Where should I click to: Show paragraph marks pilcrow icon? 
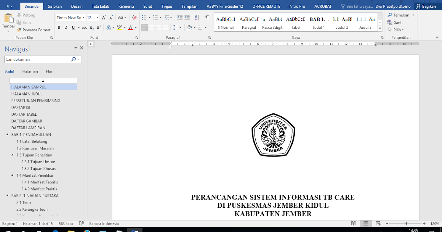207,18
